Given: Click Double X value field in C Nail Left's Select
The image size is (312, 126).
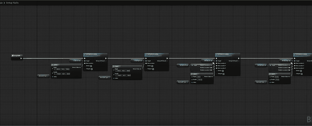Looking at the screenshot, I should point(57,74).
